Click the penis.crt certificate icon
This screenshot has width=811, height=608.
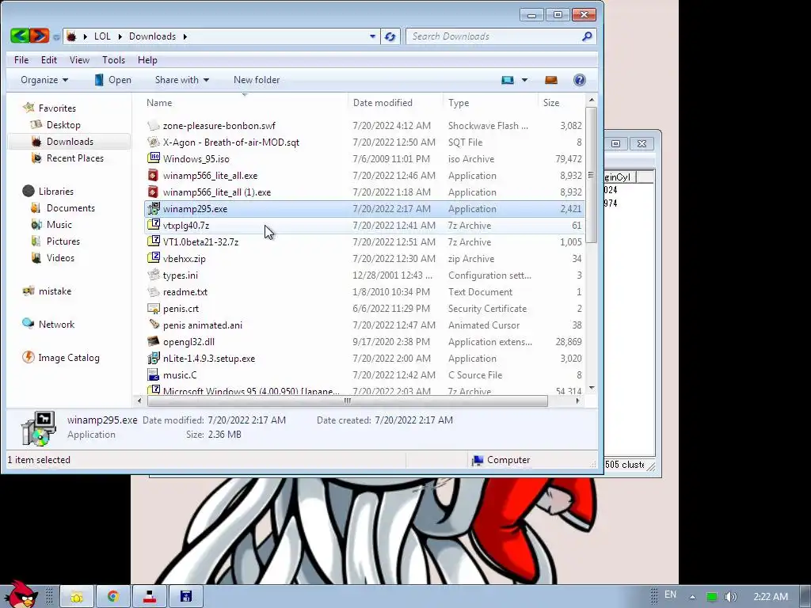click(153, 308)
